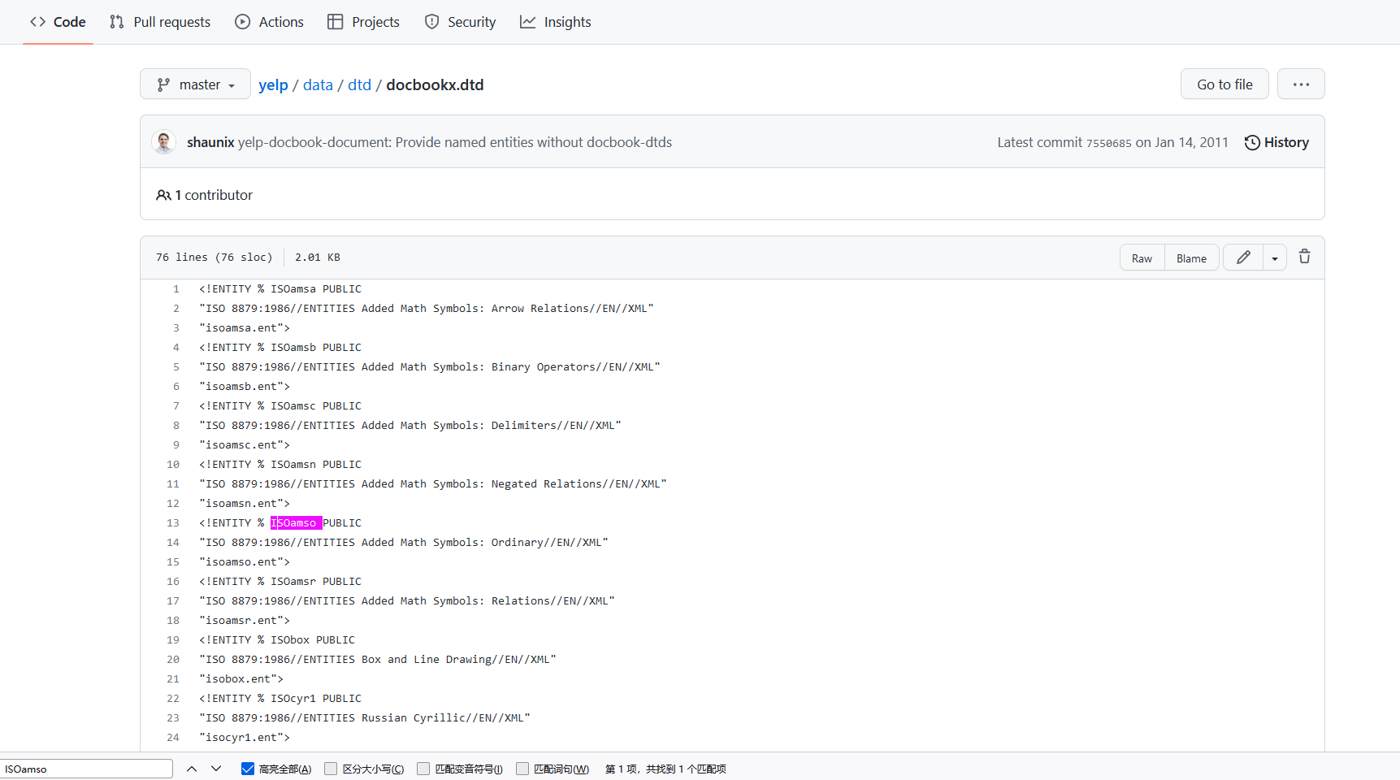The width and height of the screenshot is (1400, 780).
Task: Enable match case (区分大小写) checkbox
Action: [331, 769]
